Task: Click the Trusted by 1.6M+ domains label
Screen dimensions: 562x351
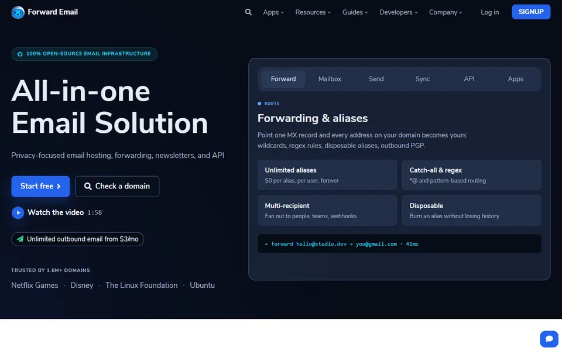Action: 50,270
